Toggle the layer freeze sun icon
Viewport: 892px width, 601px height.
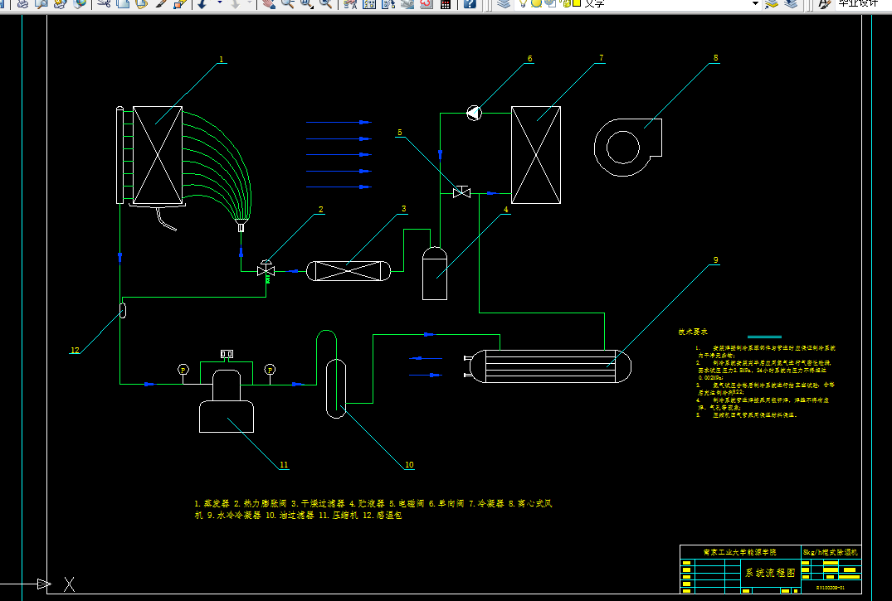tap(536, 2)
